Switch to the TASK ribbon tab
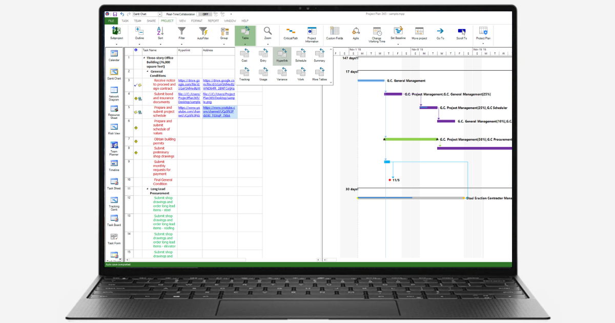This screenshot has height=323, width=615. click(x=125, y=21)
